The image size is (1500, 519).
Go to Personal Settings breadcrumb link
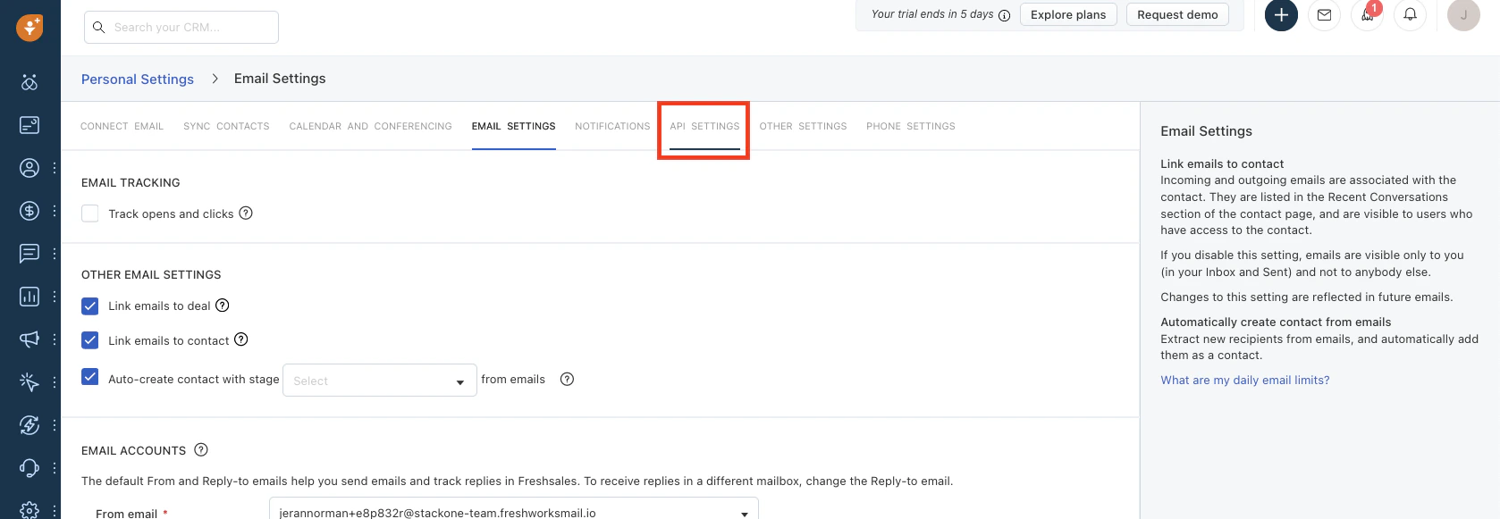click(x=138, y=79)
